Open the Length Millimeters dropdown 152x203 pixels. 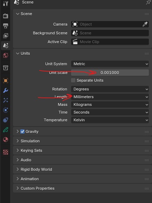point(110,97)
